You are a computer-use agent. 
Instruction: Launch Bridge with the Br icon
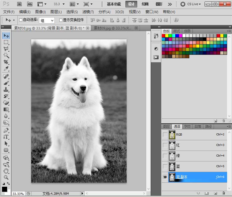click(x=19, y=4)
